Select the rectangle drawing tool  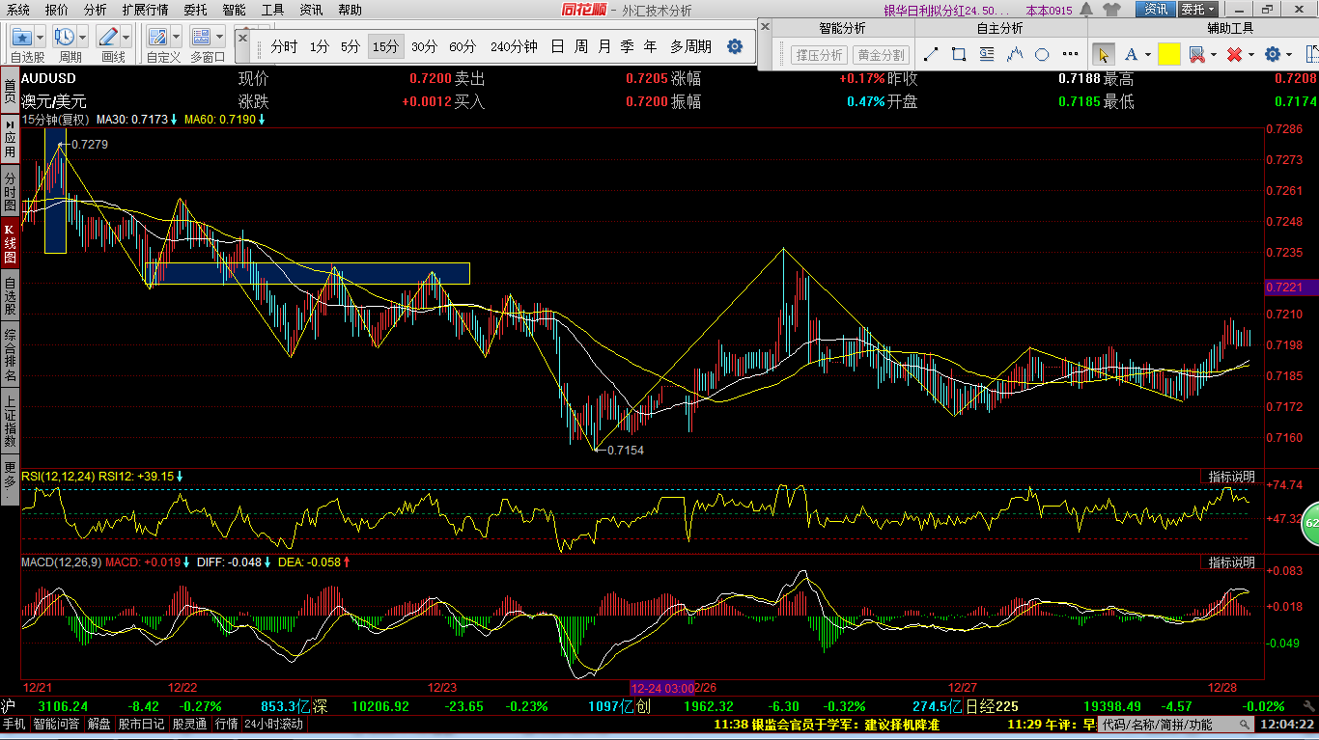[x=959, y=54]
